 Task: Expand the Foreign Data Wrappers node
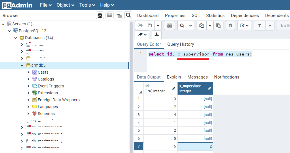tap(28, 100)
